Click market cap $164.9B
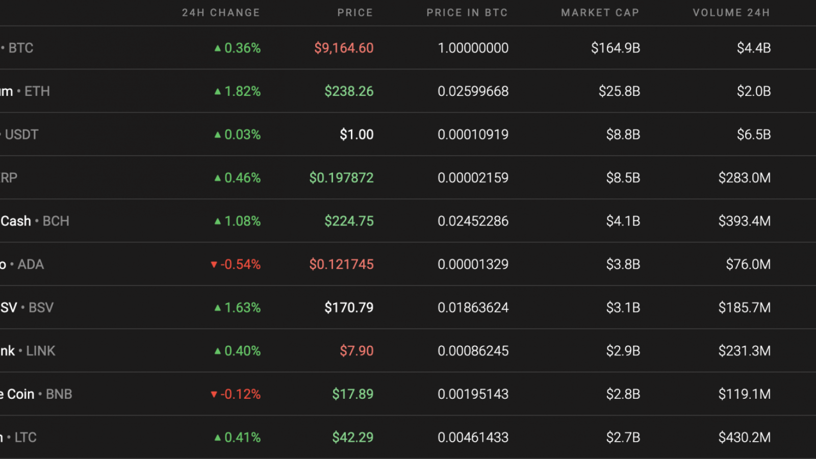The image size is (816, 459). [x=616, y=48]
